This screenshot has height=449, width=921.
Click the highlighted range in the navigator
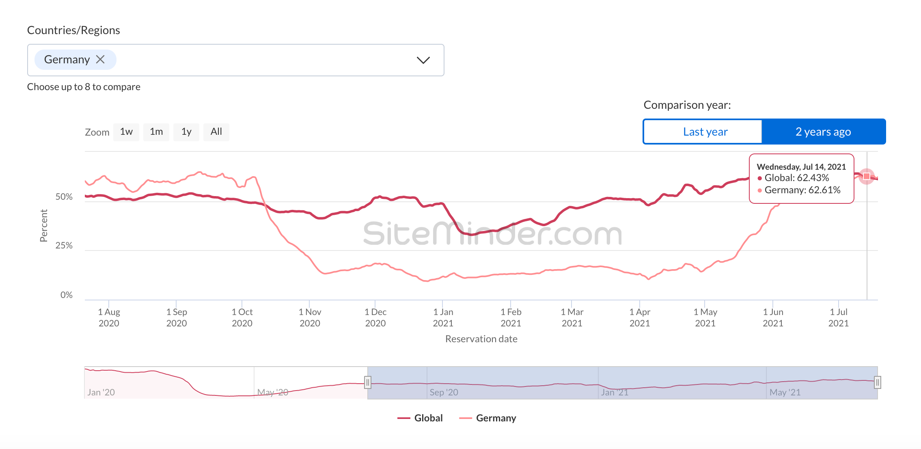coord(623,383)
